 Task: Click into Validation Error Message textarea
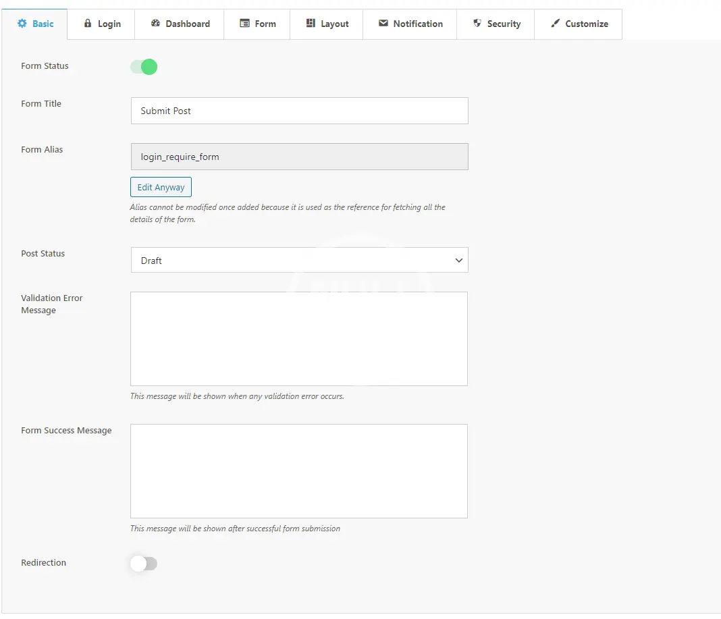tap(299, 339)
